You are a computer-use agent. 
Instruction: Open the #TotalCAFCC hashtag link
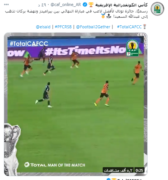coord(129,27)
